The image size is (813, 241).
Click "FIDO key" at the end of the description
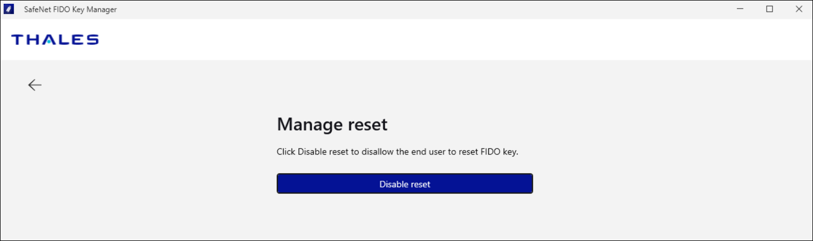pyautogui.click(x=501, y=152)
